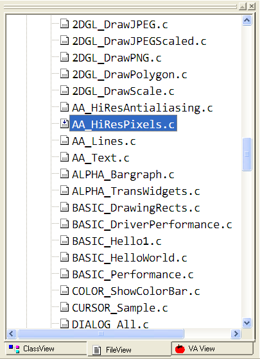The width and height of the screenshot is (260, 359).
Task: Click the FileView tab's page icon
Action: click(97, 350)
